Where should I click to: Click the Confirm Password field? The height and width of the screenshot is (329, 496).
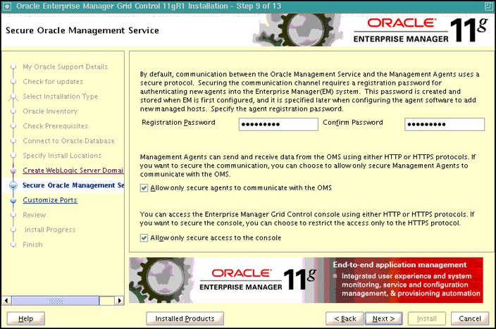(x=445, y=124)
